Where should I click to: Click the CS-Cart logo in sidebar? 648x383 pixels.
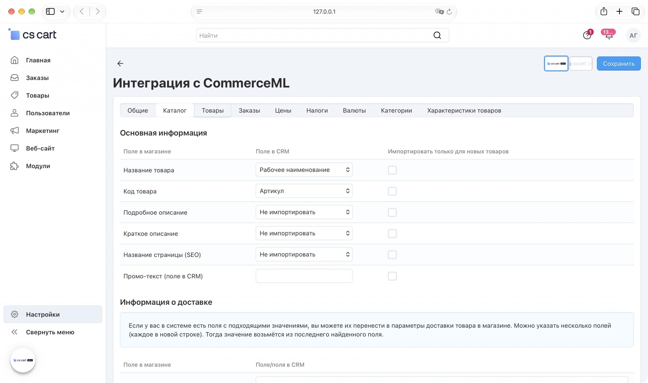[32, 35]
